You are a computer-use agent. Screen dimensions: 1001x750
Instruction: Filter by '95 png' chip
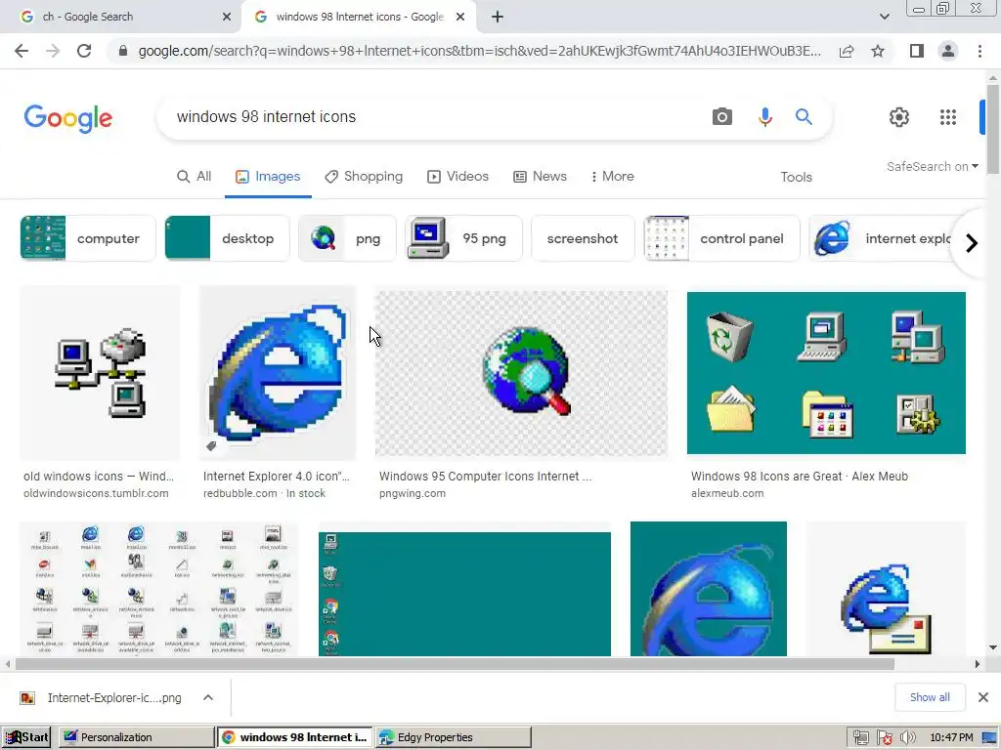coord(463,238)
